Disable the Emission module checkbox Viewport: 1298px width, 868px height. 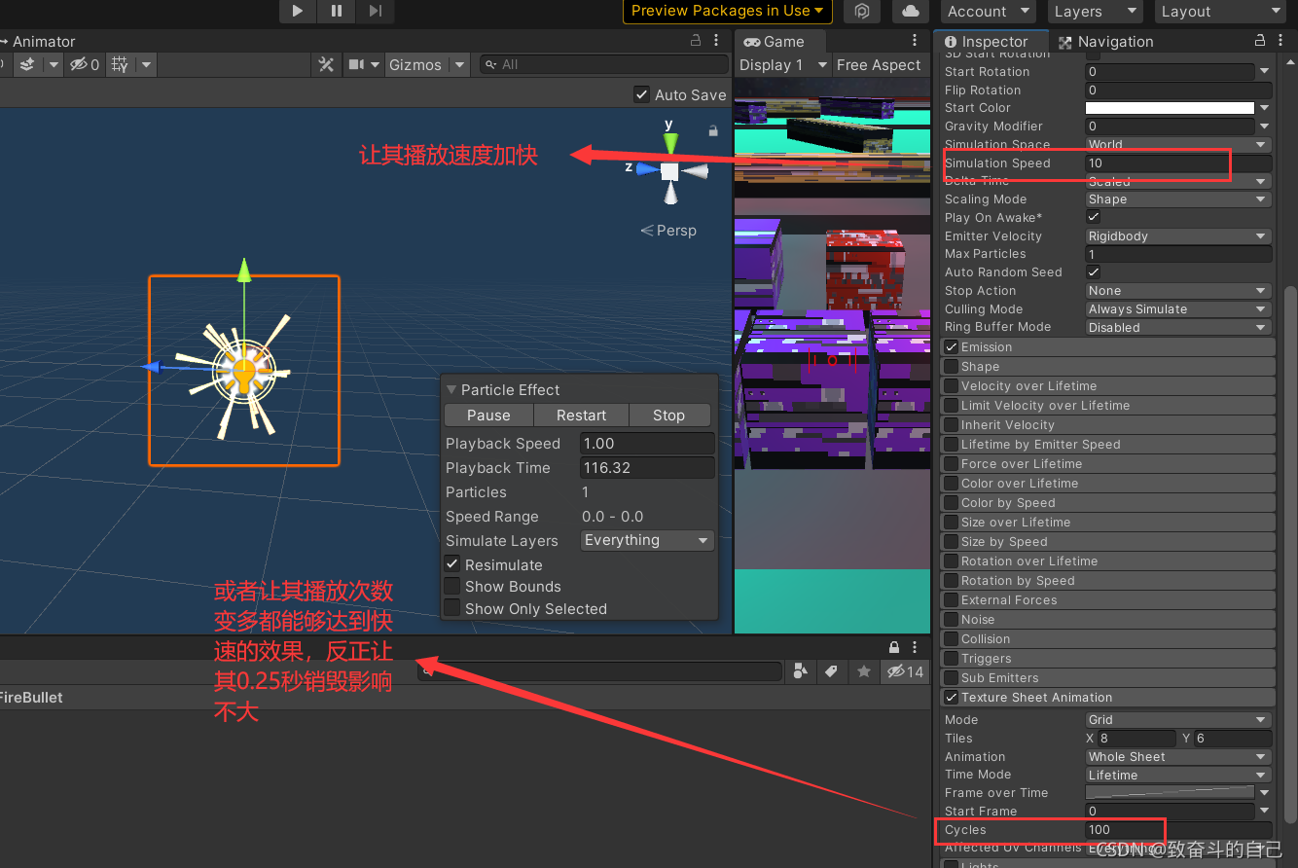point(952,347)
